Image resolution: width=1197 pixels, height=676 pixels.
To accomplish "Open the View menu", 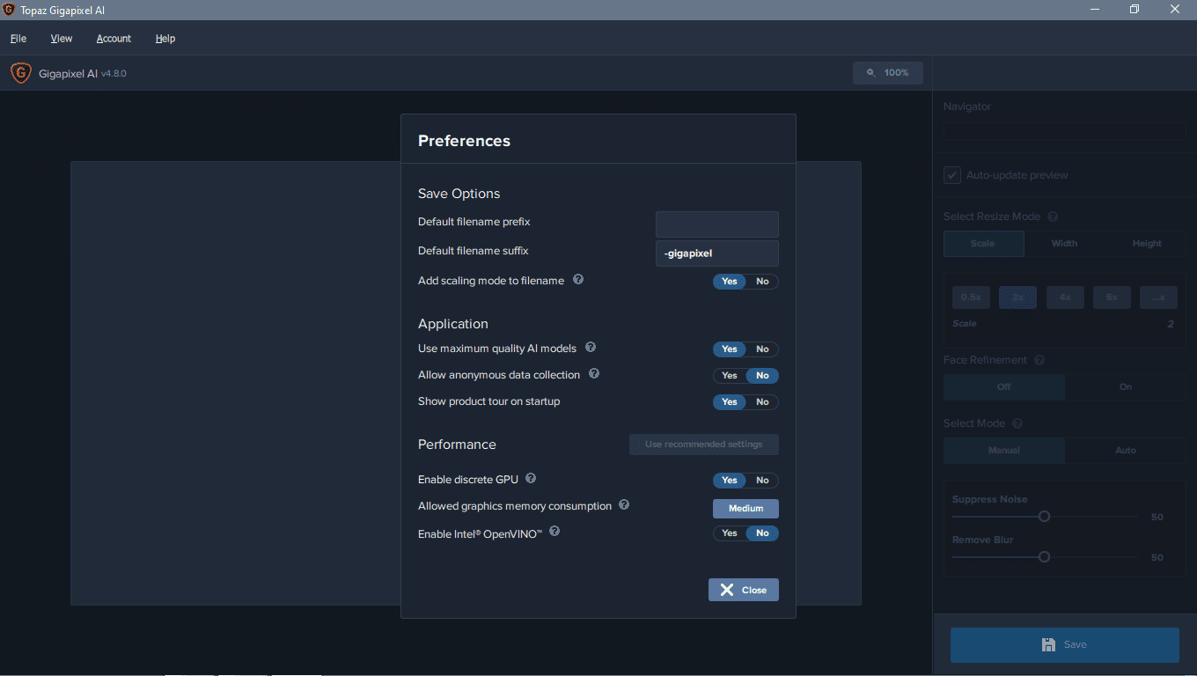I will point(62,39).
